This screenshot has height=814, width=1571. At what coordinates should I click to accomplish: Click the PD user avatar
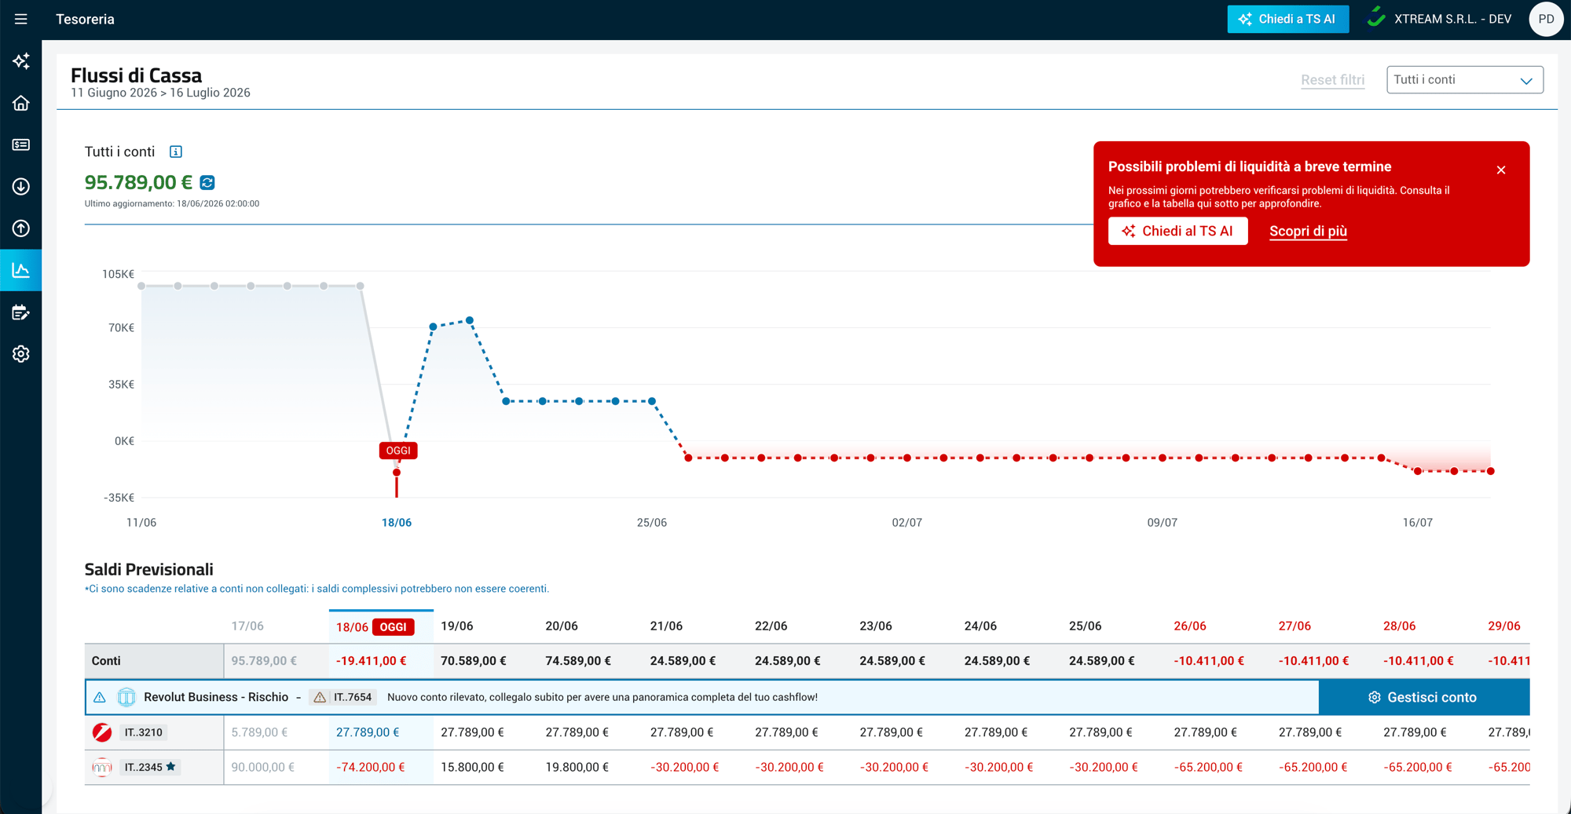tap(1546, 20)
